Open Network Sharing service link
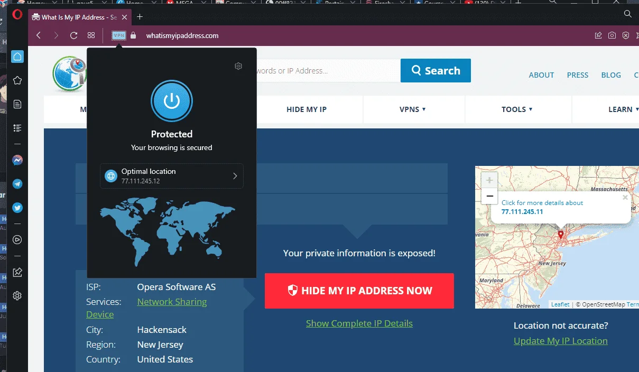This screenshot has height=372, width=639. pyautogui.click(x=172, y=302)
